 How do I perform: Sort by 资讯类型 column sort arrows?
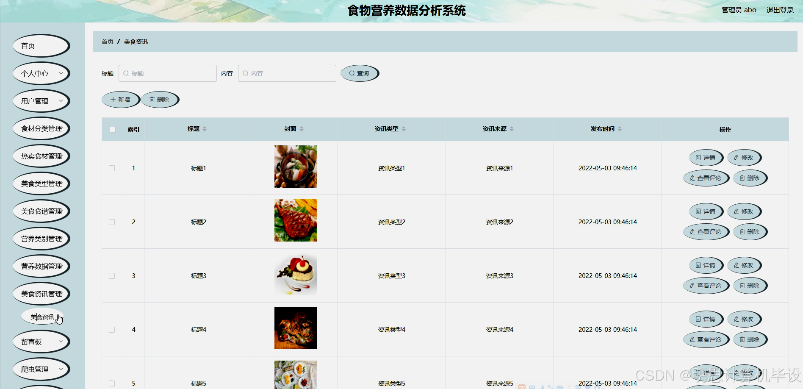click(x=404, y=129)
